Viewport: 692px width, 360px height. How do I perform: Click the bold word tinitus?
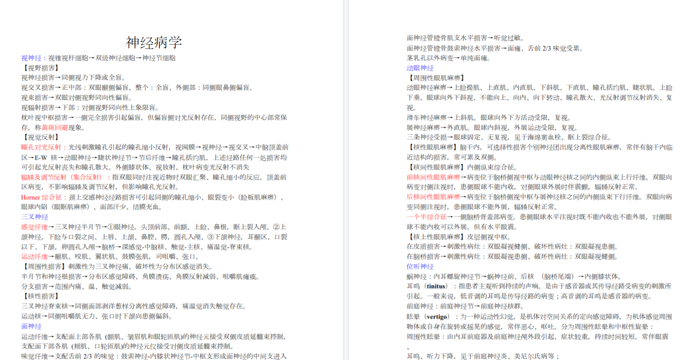[x=436, y=287]
